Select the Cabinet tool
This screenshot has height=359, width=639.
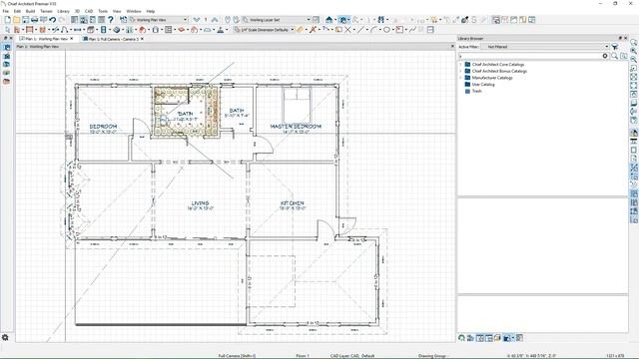tap(91, 30)
